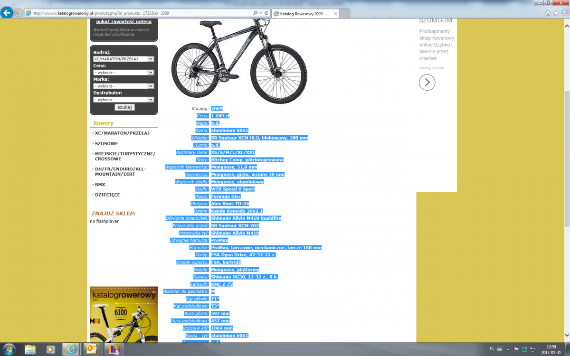The height and width of the screenshot is (356, 570).
Task: Click the browser Forward arrow button
Action: point(19,13)
